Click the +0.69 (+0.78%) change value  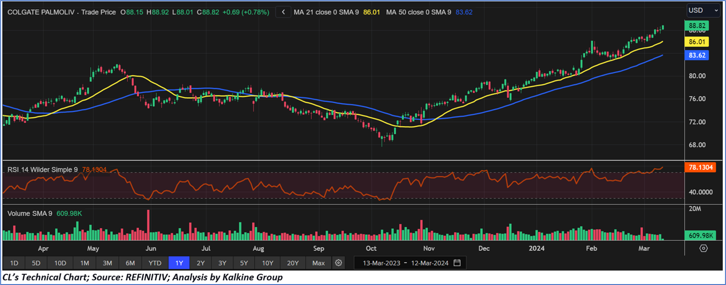(246, 12)
